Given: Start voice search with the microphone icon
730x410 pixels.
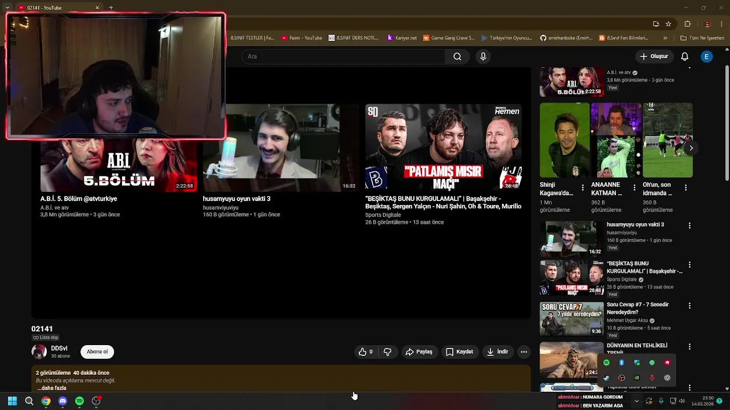Looking at the screenshot, I should 483,56.
